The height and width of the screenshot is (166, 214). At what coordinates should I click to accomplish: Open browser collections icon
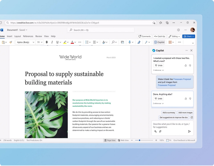pos(167,23)
